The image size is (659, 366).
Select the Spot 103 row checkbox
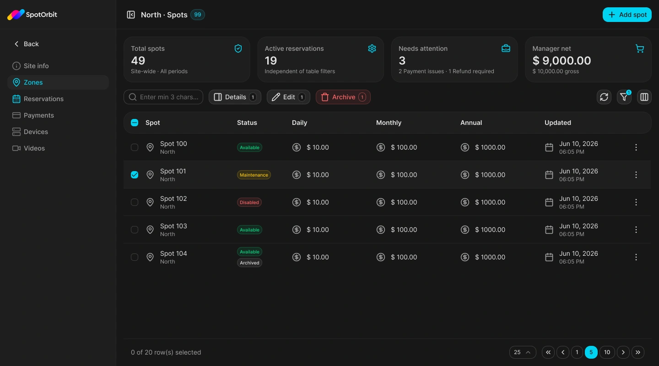pyautogui.click(x=135, y=230)
